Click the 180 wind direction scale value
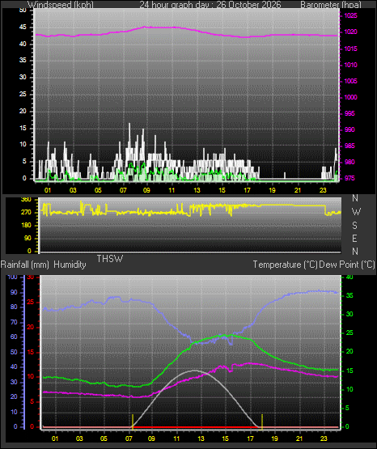The width and height of the screenshot is (377, 449). click(x=27, y=226)
